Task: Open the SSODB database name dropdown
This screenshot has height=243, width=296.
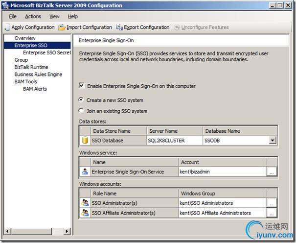Action: tap(273, 141)
